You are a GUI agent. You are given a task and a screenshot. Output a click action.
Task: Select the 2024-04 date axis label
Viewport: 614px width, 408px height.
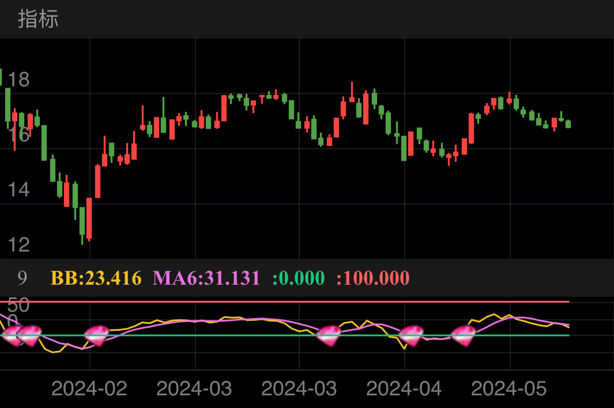point(404,388)
